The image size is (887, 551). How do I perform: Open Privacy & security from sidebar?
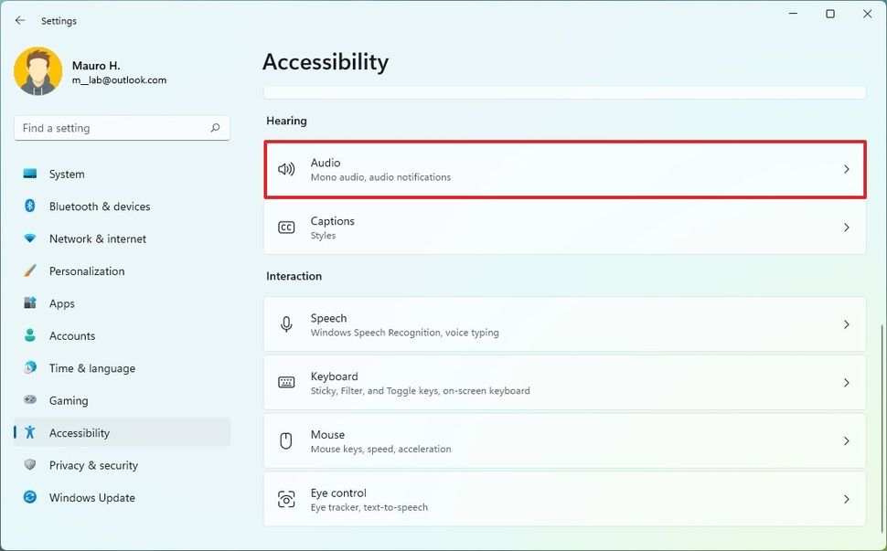pyautogui.click(x=95, y=465)
